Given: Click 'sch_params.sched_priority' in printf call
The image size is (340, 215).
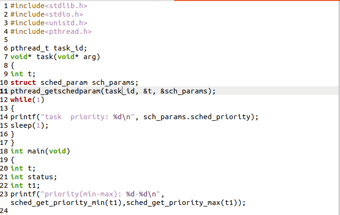Looking at the screenshot, I should coord(197,117).
